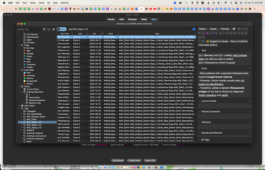Viewport: 265px width, 170px height.
Task: Toggle sticky pin for Missed Questions field
Action: [250, 112]
